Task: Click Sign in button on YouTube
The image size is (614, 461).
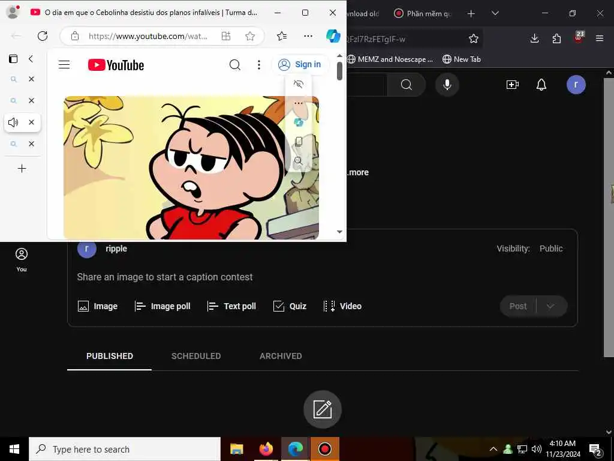Action: pyautogui.click(x=300, y=64)
